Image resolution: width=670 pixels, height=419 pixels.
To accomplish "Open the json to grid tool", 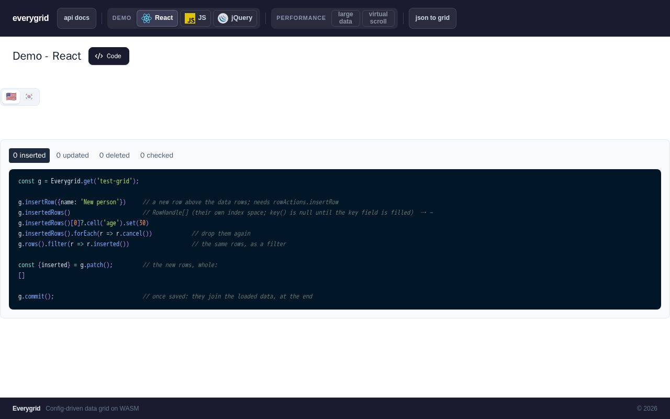I will coord(432,18).
